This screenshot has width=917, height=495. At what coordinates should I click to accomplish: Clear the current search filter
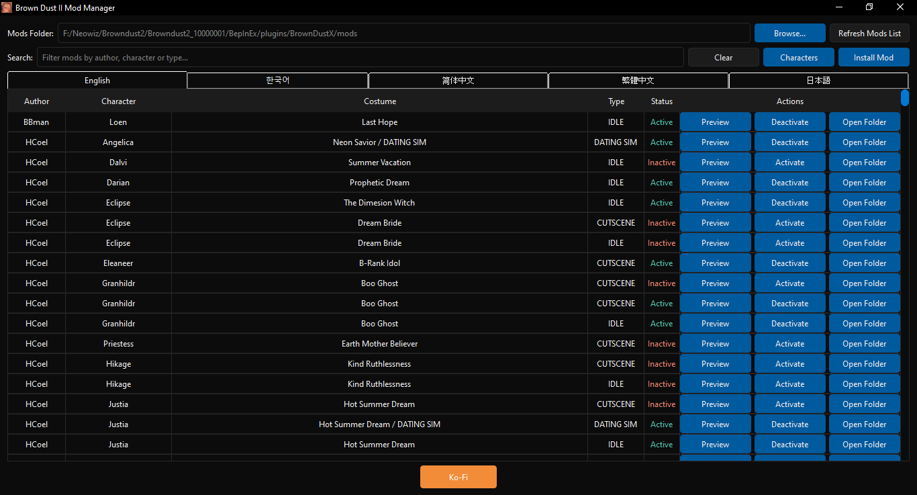coord(723,57)
